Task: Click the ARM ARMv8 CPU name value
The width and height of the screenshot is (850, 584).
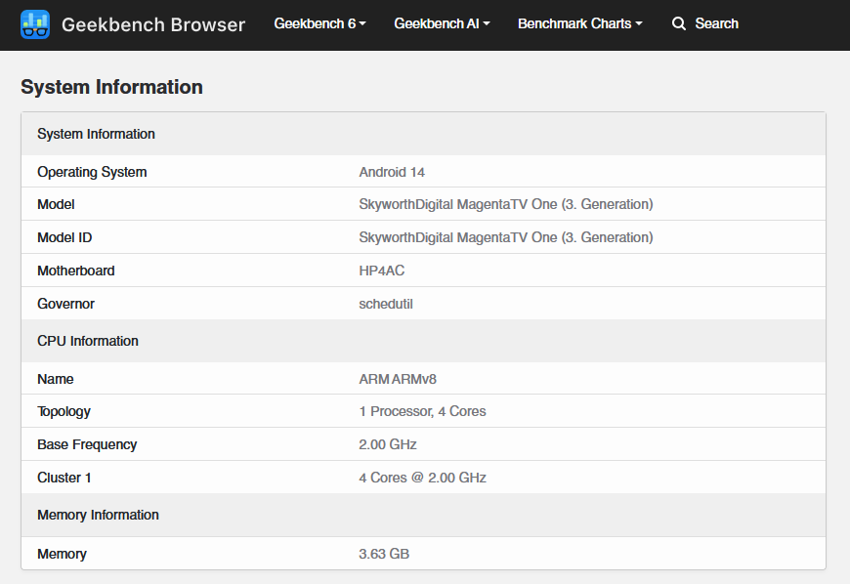Action: [x=398, y=379]
